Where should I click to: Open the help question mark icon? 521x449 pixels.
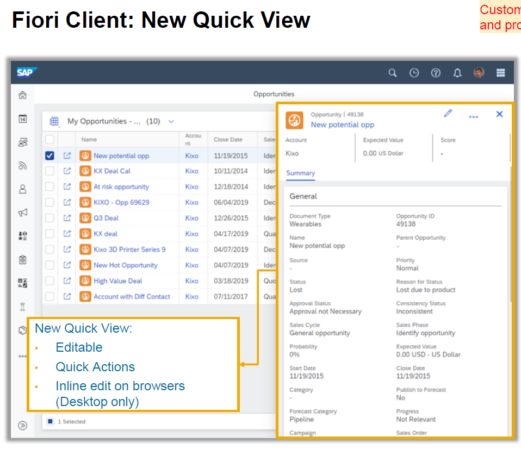[436, 73]
